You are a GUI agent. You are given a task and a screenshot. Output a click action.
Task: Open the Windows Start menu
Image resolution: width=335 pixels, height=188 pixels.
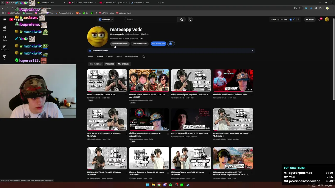[x=147, y=185]
